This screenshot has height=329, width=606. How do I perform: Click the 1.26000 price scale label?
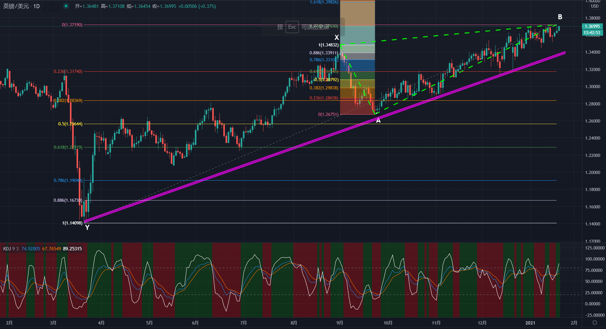coord(592,121)
